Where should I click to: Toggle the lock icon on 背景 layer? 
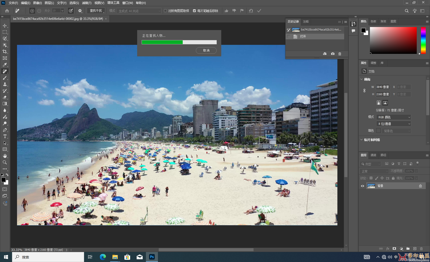(420, 186)
